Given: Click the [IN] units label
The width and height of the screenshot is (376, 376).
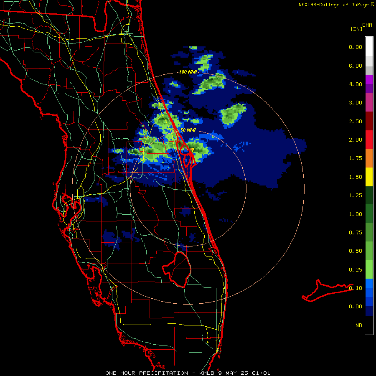Looking at the screenshot, I should click(x=356, y=29).
